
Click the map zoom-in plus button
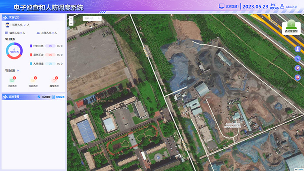pos(71,18)
